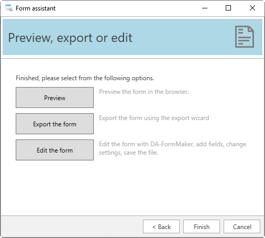Cancel the form assistant wizard

[x=242, y=226]
